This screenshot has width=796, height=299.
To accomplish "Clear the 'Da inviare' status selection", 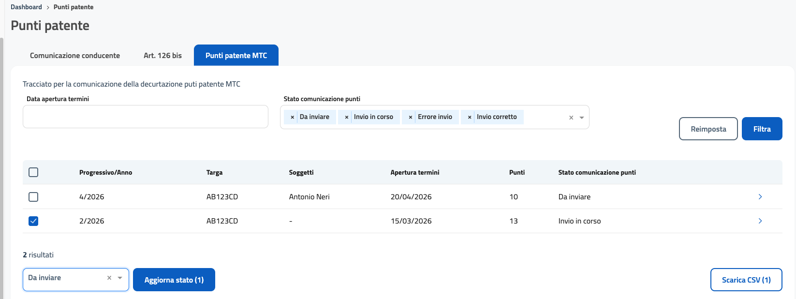I will point(109,278).
